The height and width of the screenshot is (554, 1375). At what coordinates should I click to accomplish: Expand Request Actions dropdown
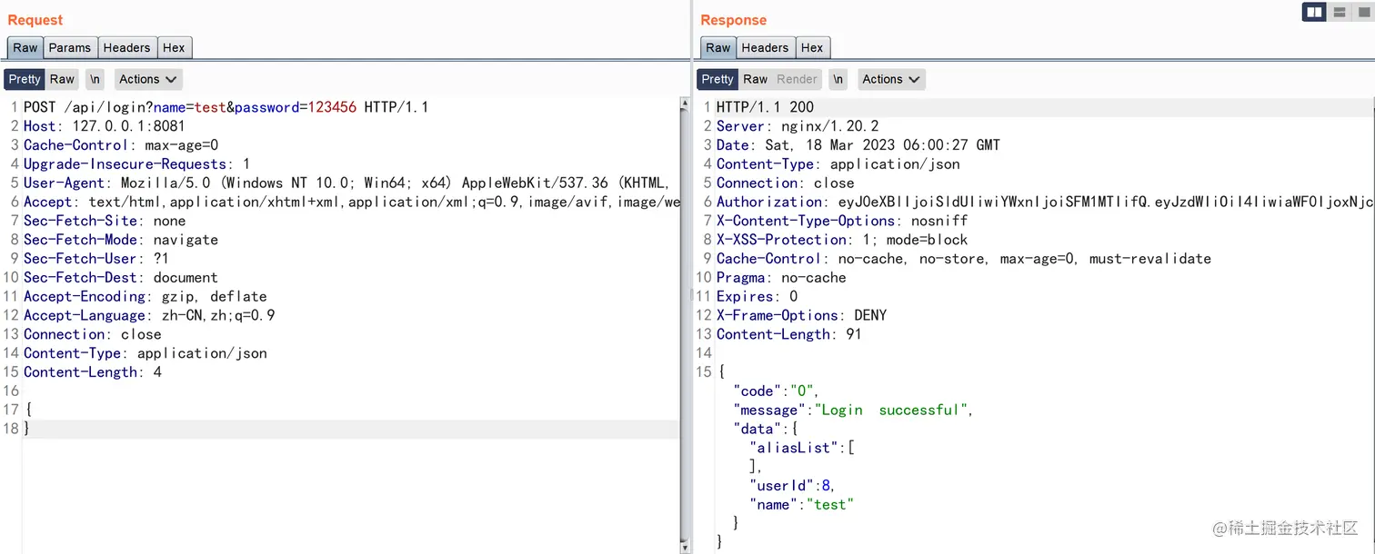click(x=148, y=79)
